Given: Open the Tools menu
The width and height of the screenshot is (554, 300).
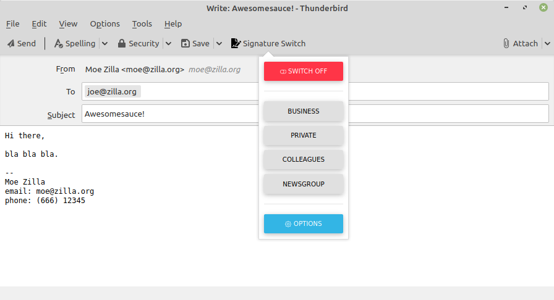Looking at the screenshot, I should coord(142,24).
